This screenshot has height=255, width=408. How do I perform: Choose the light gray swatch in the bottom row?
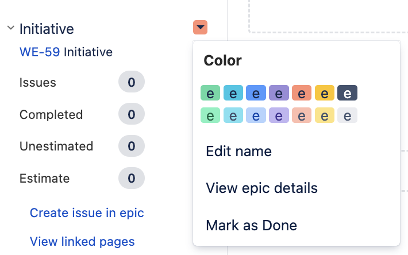[347, 115]
